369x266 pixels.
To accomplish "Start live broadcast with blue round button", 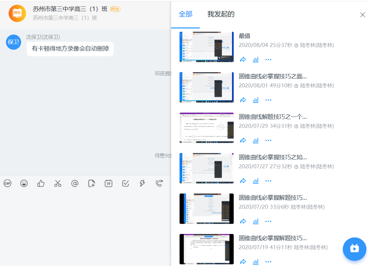I will point(354,249).
